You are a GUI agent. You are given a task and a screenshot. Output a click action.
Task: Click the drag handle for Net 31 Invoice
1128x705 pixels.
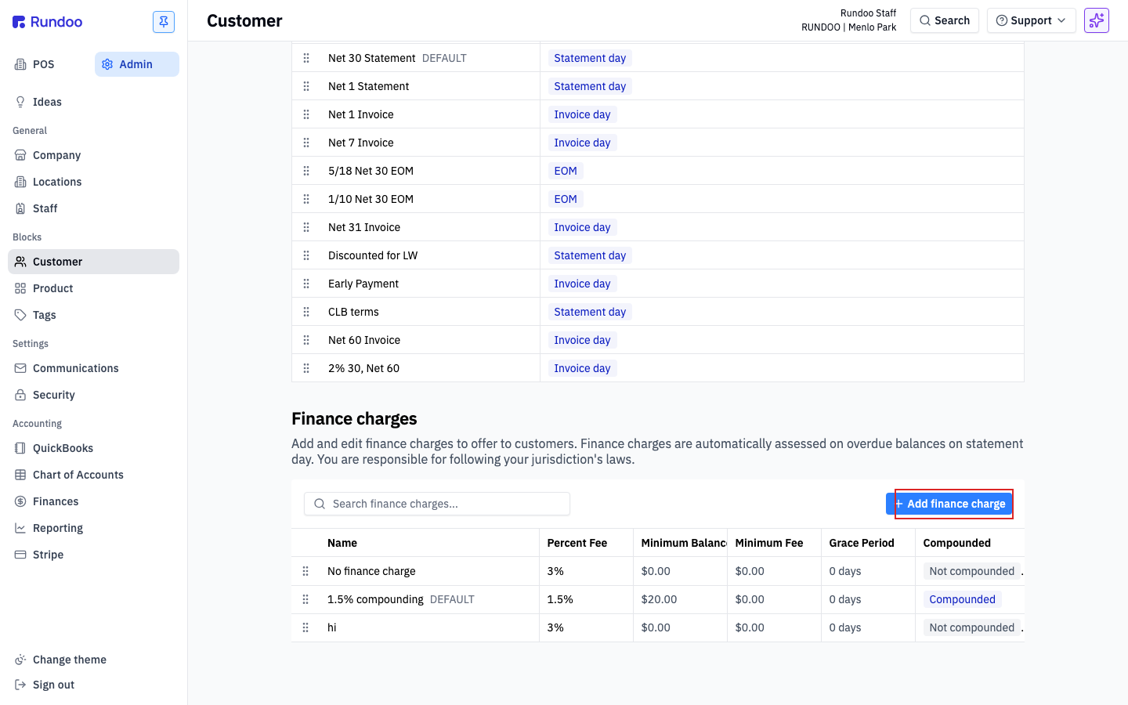[x=306, y=227]
